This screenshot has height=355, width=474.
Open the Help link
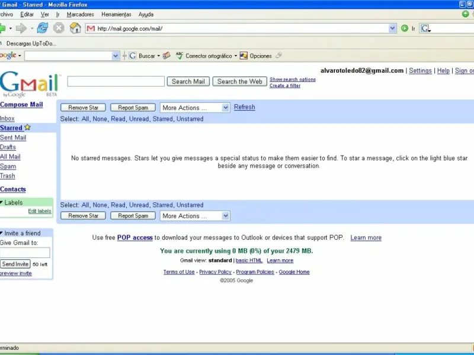pos(443,70)
